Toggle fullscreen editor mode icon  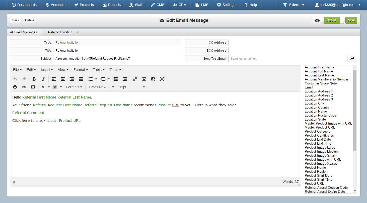162,79
